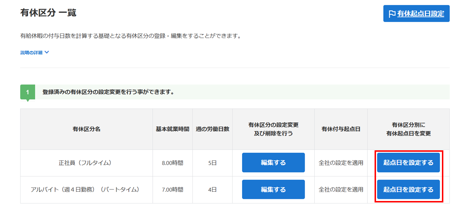
Task: Click the 有給休暇の付与日数 description sentence
Action: (130, 36)
